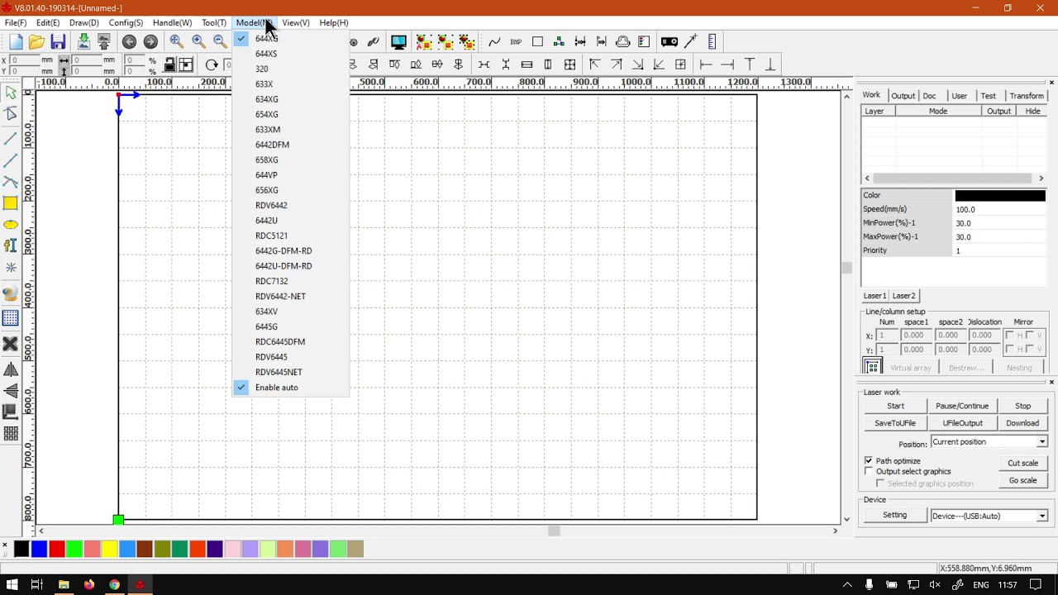Select the node edit tool
1058x595 pixels.
click(x=11, y=115)
